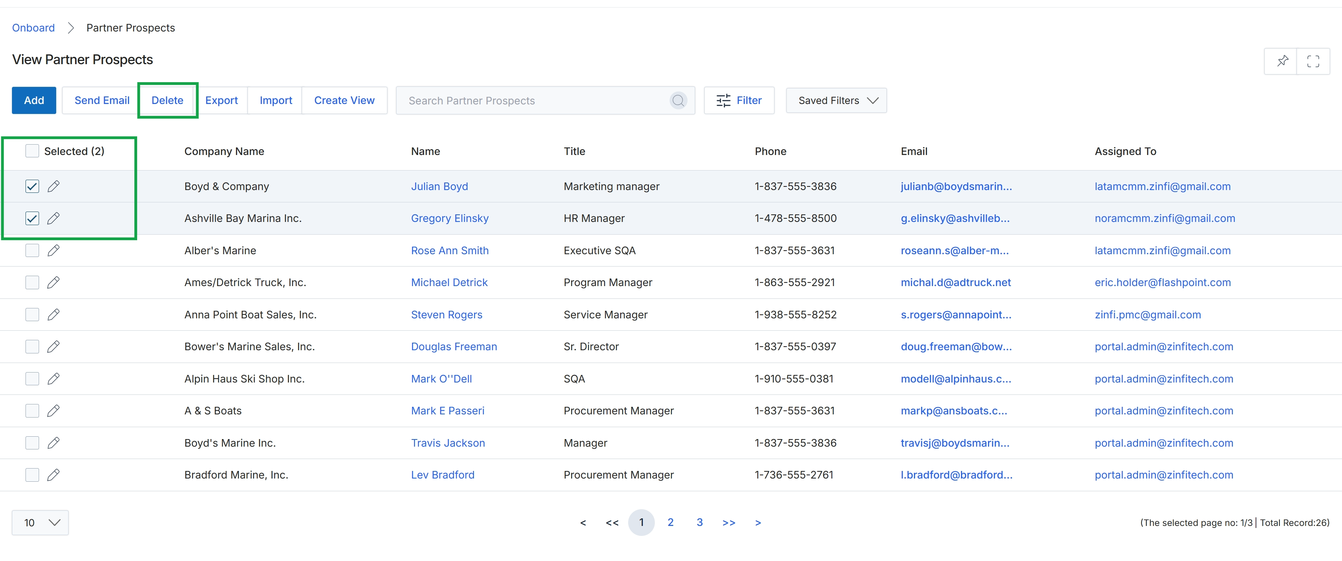Open Douglas Freeman contact link

(x=454, y=346)
